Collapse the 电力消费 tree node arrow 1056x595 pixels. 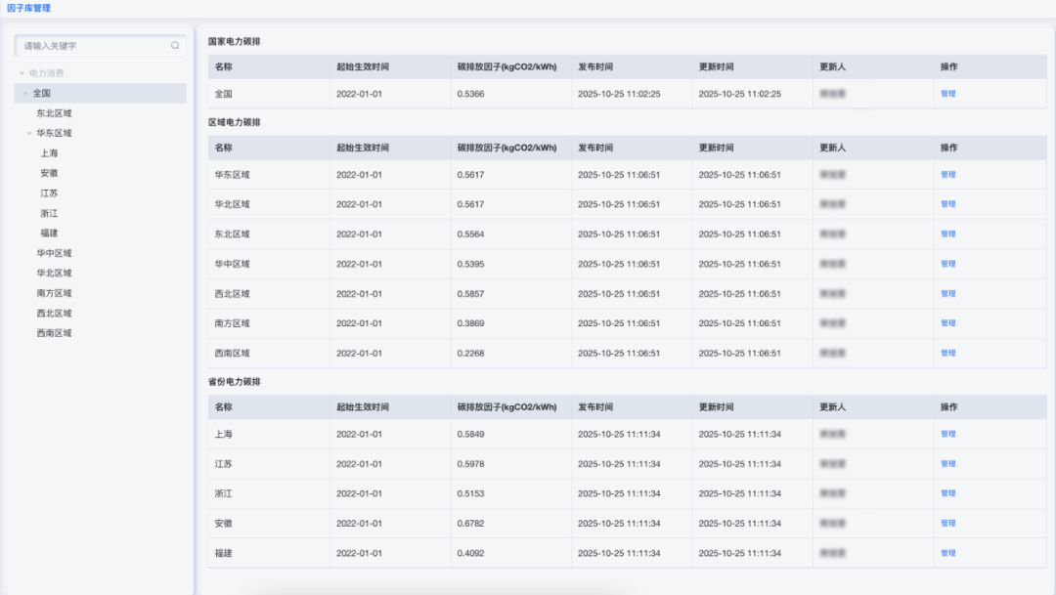pos(22,73)
